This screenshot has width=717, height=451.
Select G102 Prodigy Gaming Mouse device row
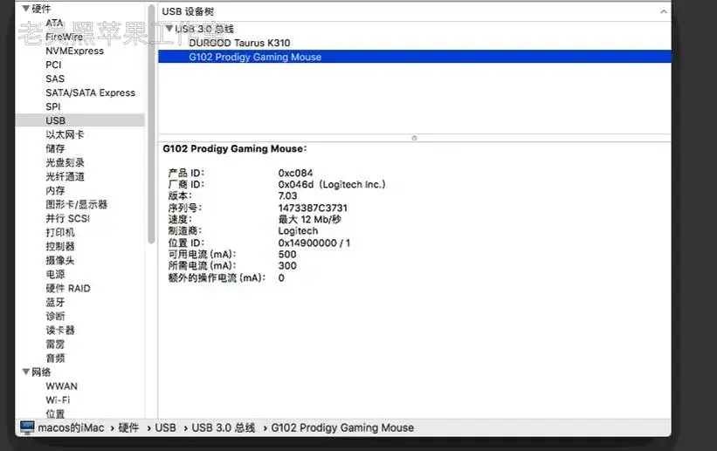point(415,57)
